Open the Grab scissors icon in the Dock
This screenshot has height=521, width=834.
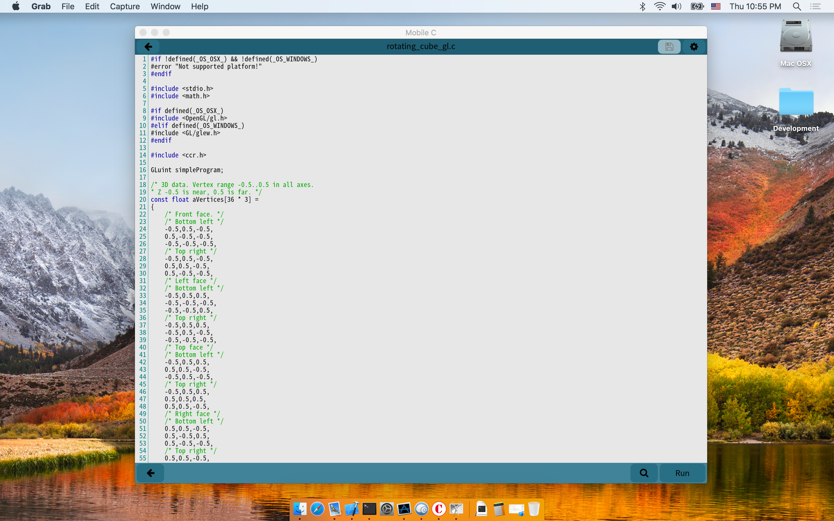(456, 509)
